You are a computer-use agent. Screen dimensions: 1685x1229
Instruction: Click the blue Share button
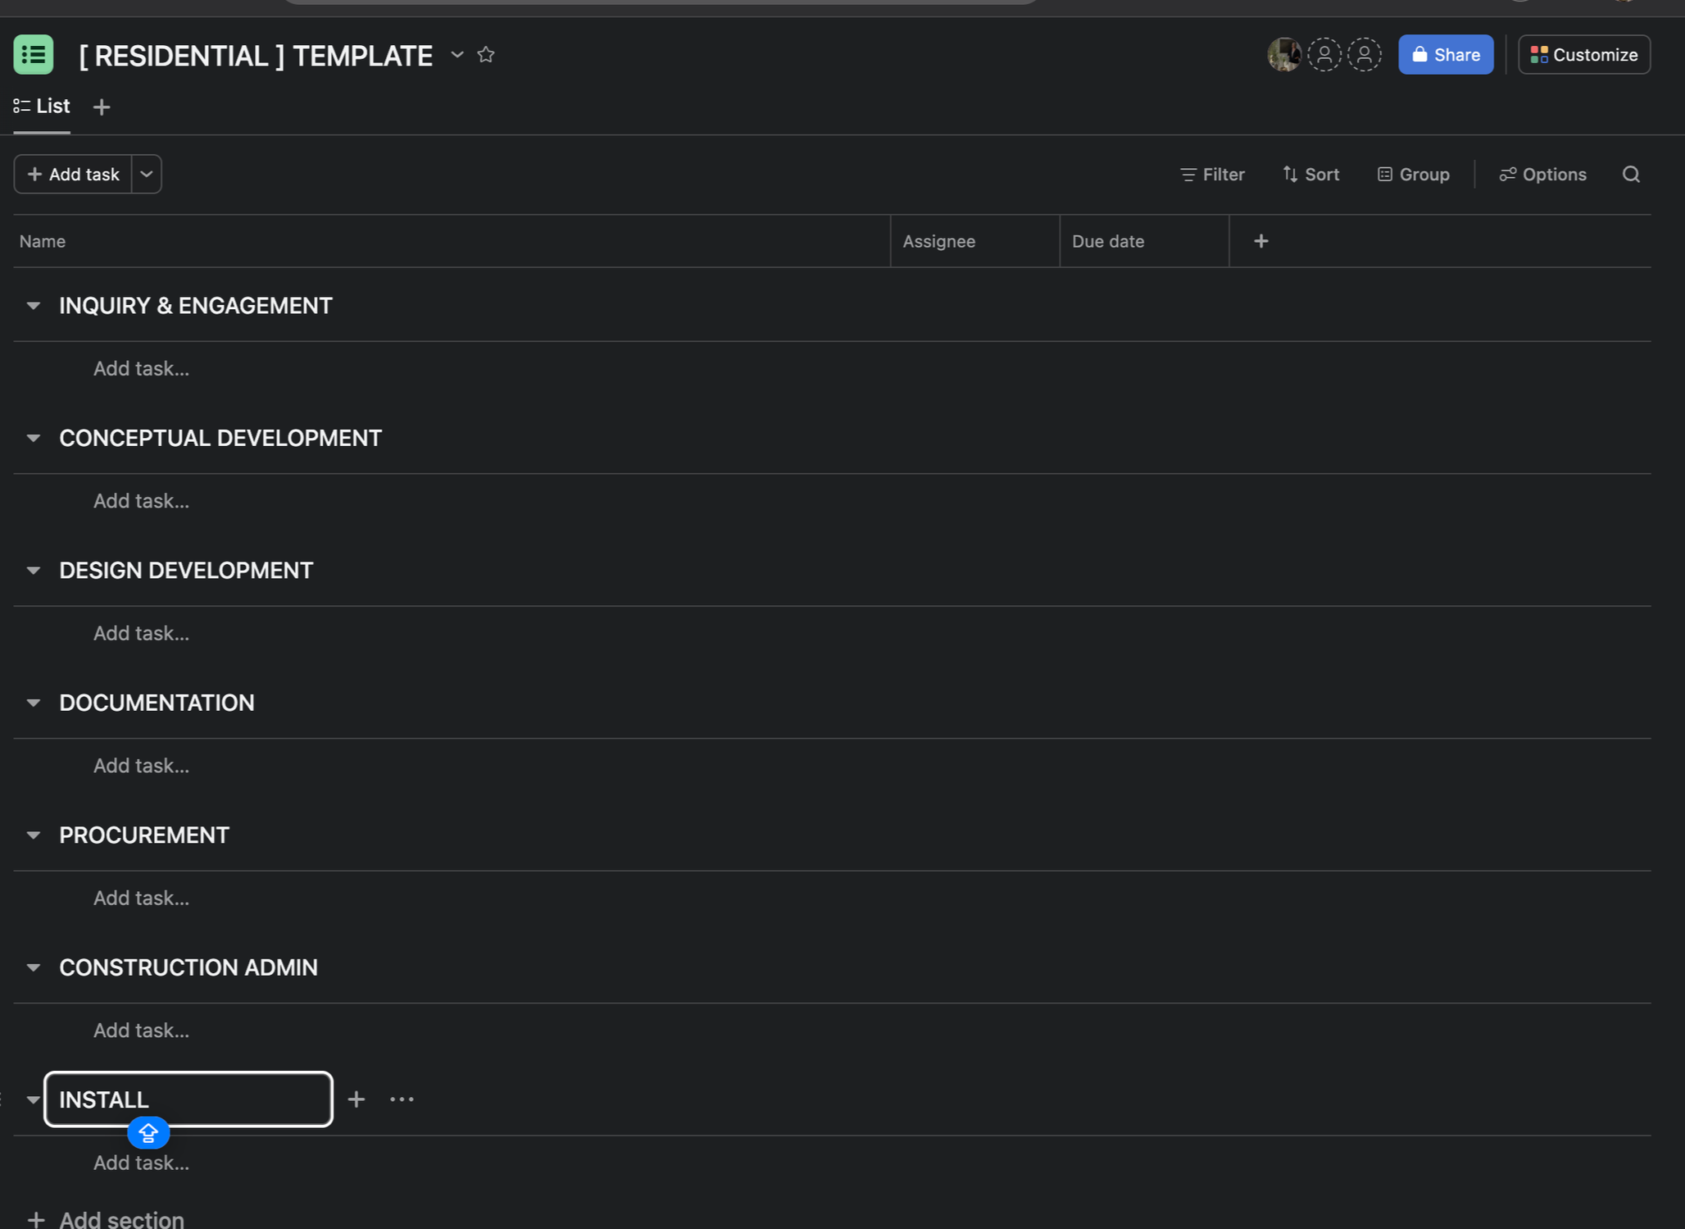(1446, 55)
